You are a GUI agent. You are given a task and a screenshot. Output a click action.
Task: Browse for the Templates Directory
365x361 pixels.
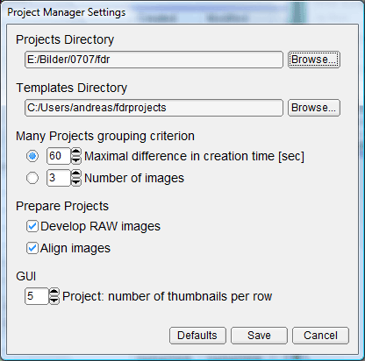(x=314, y=108)
